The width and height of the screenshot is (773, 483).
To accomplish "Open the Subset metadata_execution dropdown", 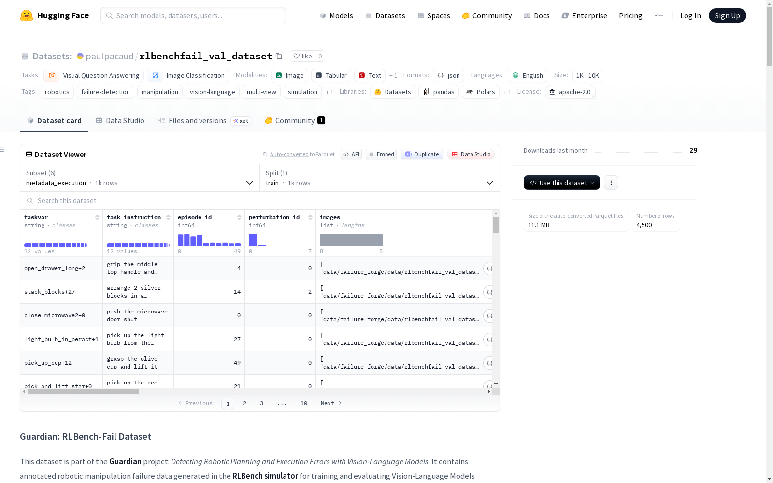I will [140, 178].
